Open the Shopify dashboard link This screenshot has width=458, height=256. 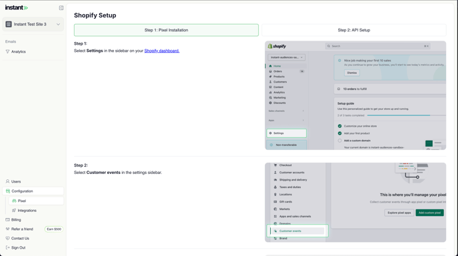[x=162, y=51]
